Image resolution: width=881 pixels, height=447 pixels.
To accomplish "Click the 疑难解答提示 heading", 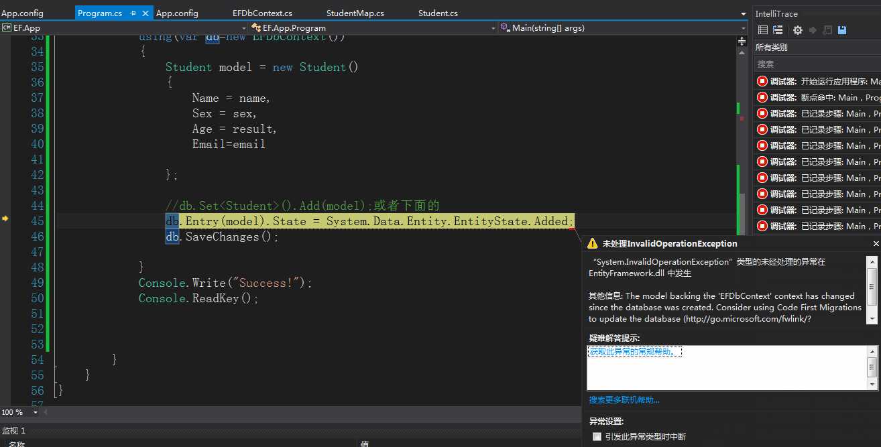I will pyautogui.click(x=614, y=338).
